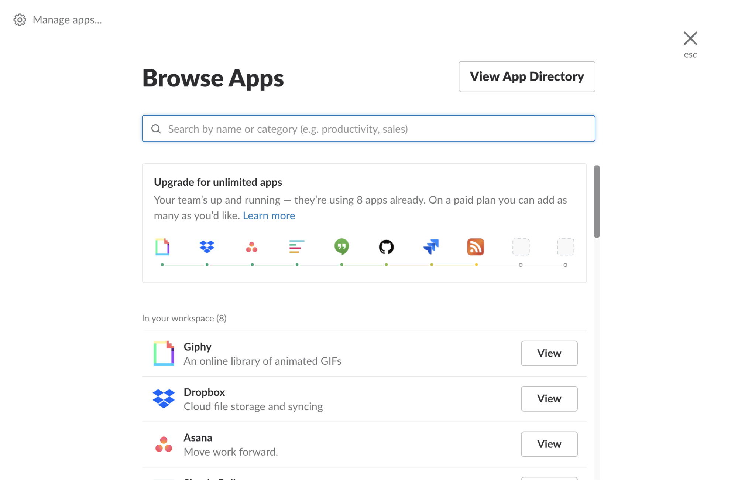Image resolution: width=738 pixels, height=480 pixels.
Task: Click the Simple Poll bars icon
Action: [x=297, y=246]
